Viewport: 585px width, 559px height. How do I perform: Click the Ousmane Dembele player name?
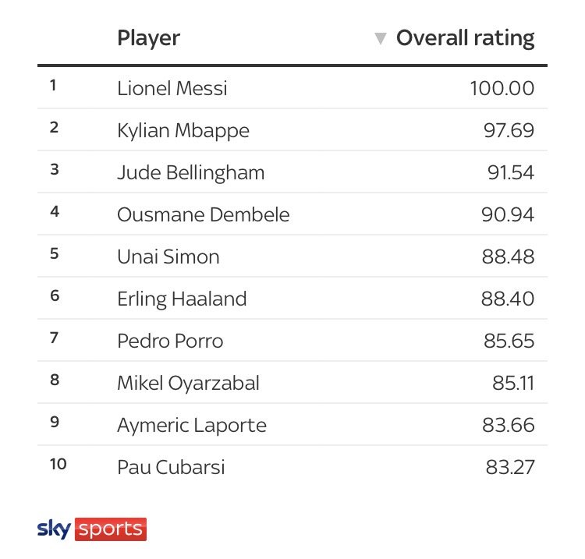tap(204, 215)
